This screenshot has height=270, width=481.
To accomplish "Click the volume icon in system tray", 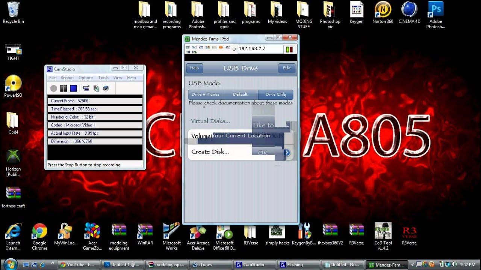I will point(454,264).
